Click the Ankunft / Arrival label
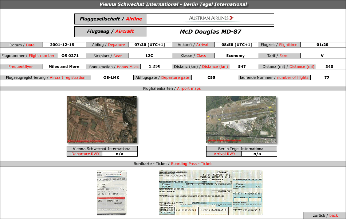Screen dimensions: 346x219 [193, 45]
